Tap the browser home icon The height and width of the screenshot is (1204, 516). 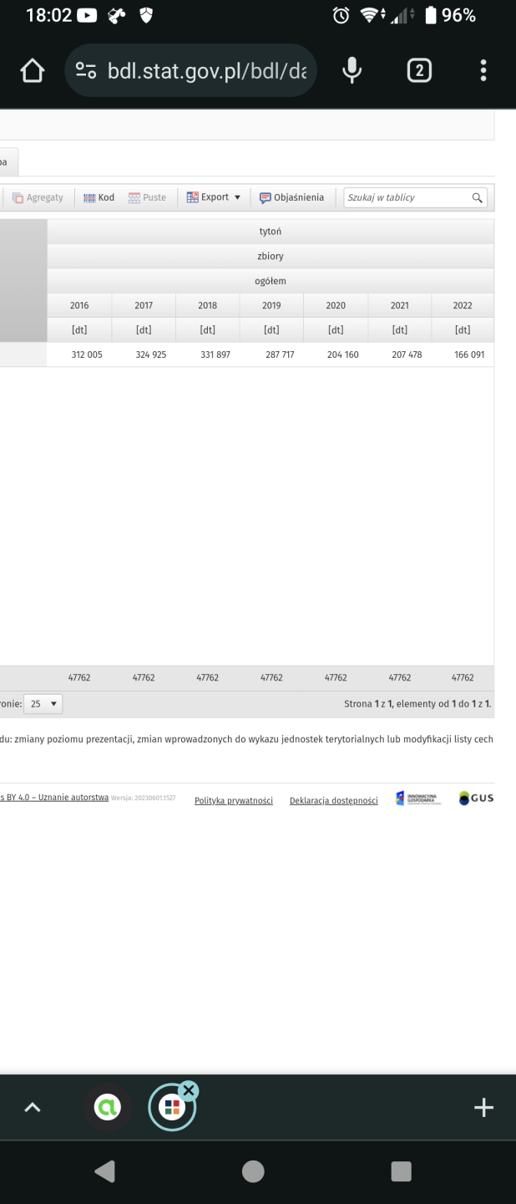pos(32,71)
